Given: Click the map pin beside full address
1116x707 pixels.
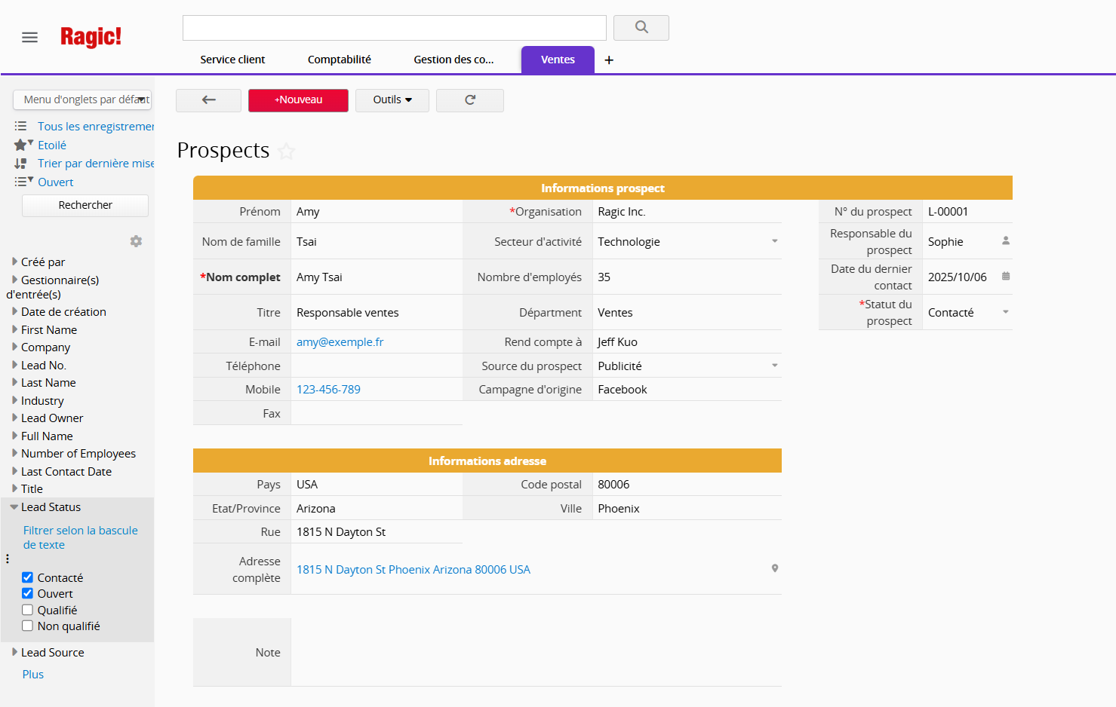Looking at the screenshot, I should pyautogui.click(x=774, y=568).
